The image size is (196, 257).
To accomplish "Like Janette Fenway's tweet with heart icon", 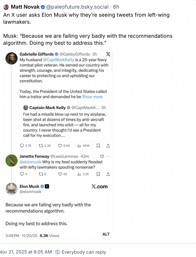I will pyautogui.click(x=60, y=174).
